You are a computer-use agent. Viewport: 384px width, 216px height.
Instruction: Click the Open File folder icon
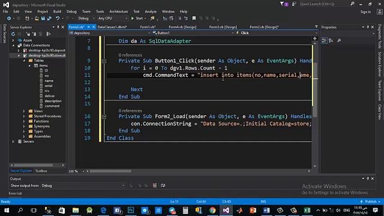point(37,19)
